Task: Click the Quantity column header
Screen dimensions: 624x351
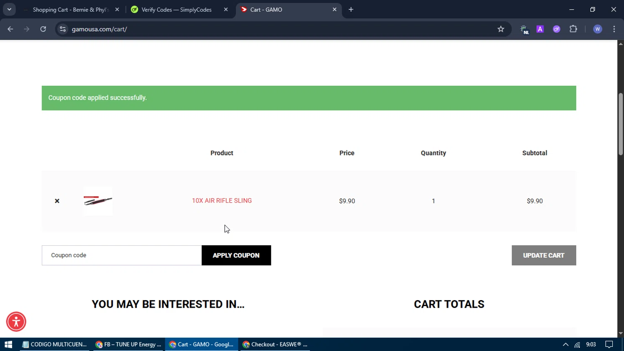Action: tap(433, 153)
